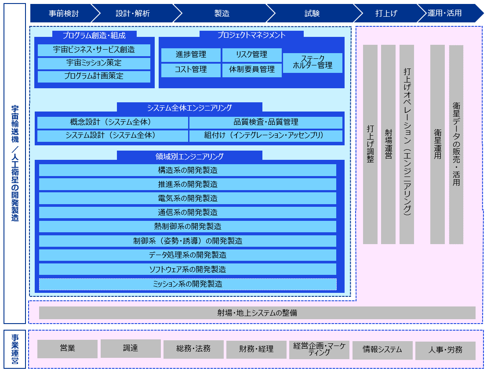
Task: Click the プログラム創造・組成 header
Action: coord(94,35)
